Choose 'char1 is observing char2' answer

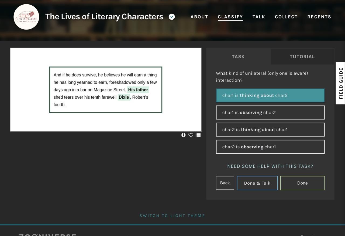270,113
